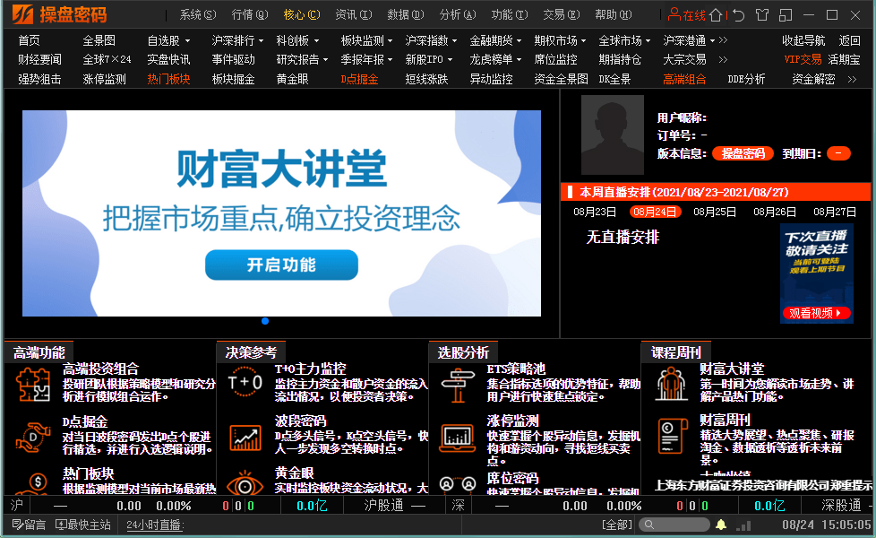Click the shirt-shaped skin icon in title bar
The image size is (876, 538).
click(763, 13)
